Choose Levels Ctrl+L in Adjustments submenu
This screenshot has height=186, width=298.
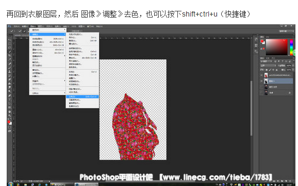point(82,38)
